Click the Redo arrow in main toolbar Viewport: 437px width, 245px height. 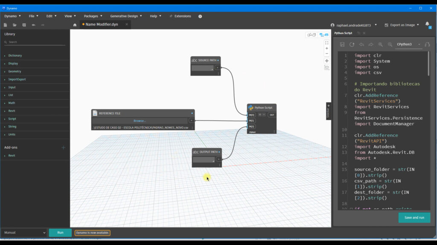tap(43, 25)
